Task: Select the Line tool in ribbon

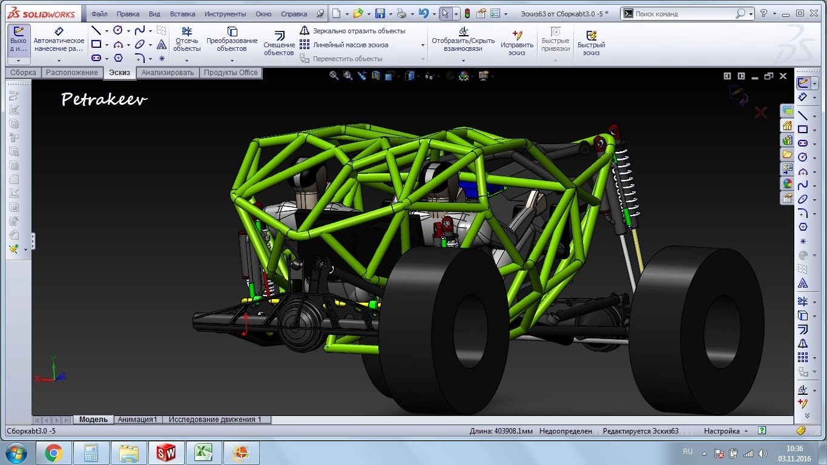Action: coord(96,30)
